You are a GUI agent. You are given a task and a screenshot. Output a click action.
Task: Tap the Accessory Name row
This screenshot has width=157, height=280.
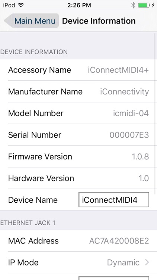[x=78, y=70]
